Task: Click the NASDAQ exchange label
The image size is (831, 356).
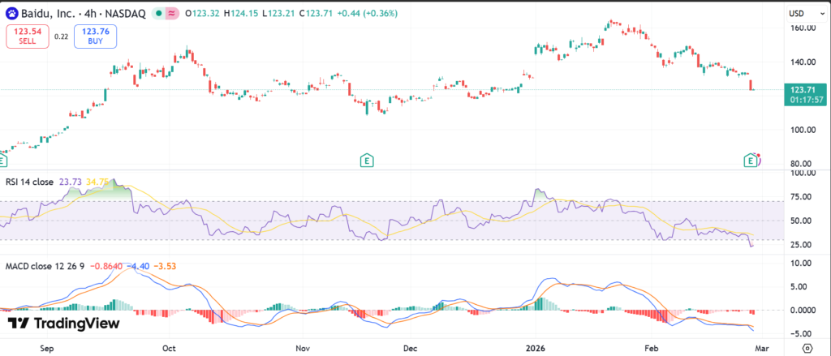Action: pyautogui.click(x=122, y=14)
